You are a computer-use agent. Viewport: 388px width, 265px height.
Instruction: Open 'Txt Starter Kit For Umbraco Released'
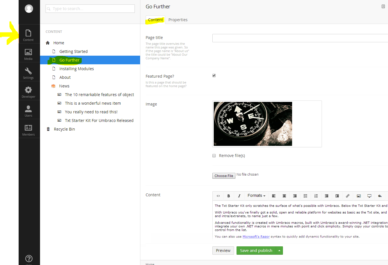pyautogui.click(x=99, y=121)
